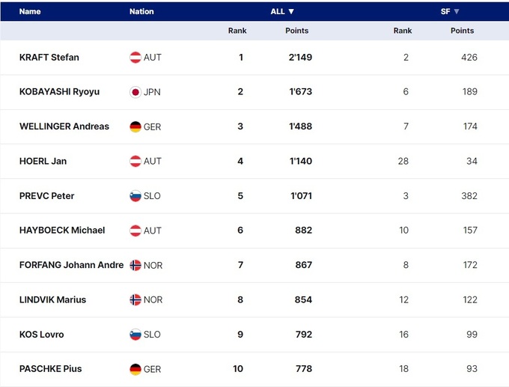Image resolution: width=509 pixels, height=387 pixels.
Task: Open KRAFT Stefan athlete profile link
Action: click(x=49, y=58)
